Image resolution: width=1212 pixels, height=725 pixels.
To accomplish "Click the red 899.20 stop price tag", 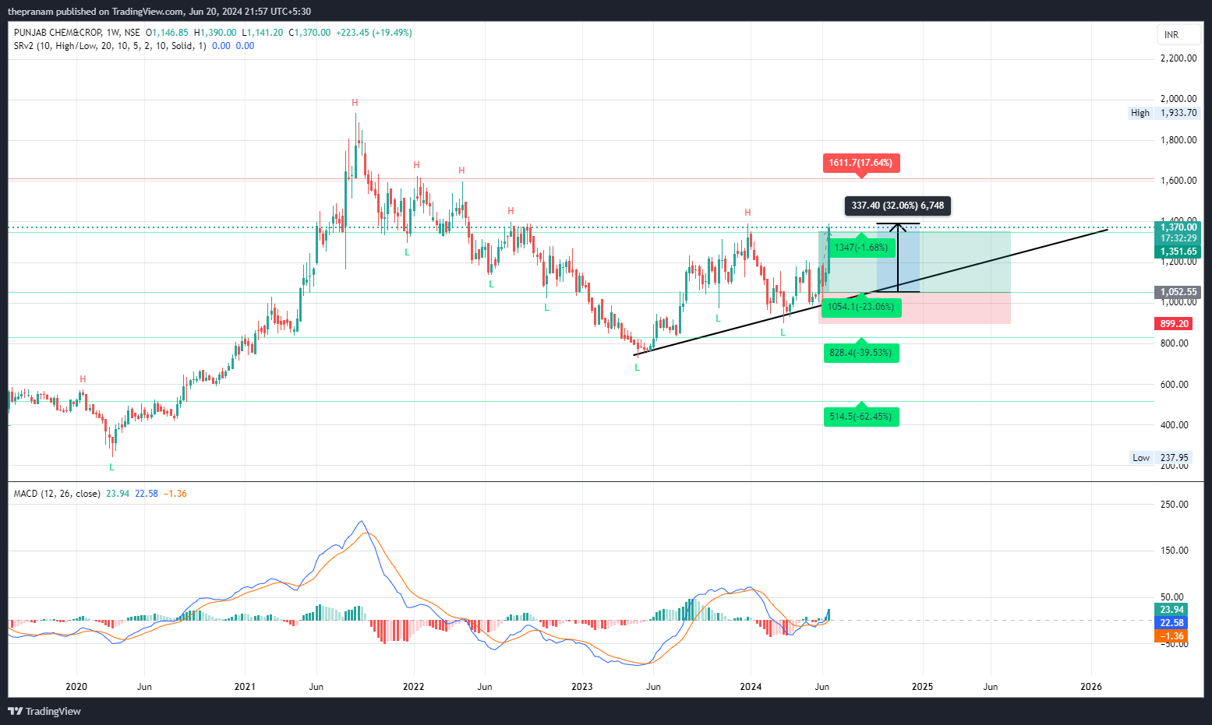I will [1174, 324].
